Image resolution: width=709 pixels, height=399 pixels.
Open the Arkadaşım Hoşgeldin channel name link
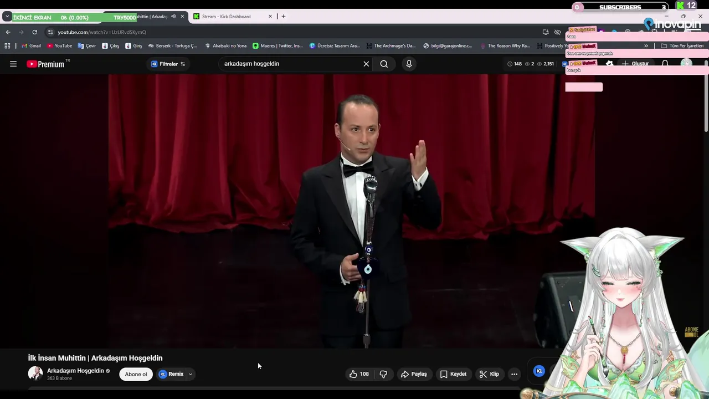tap(75, 371)
